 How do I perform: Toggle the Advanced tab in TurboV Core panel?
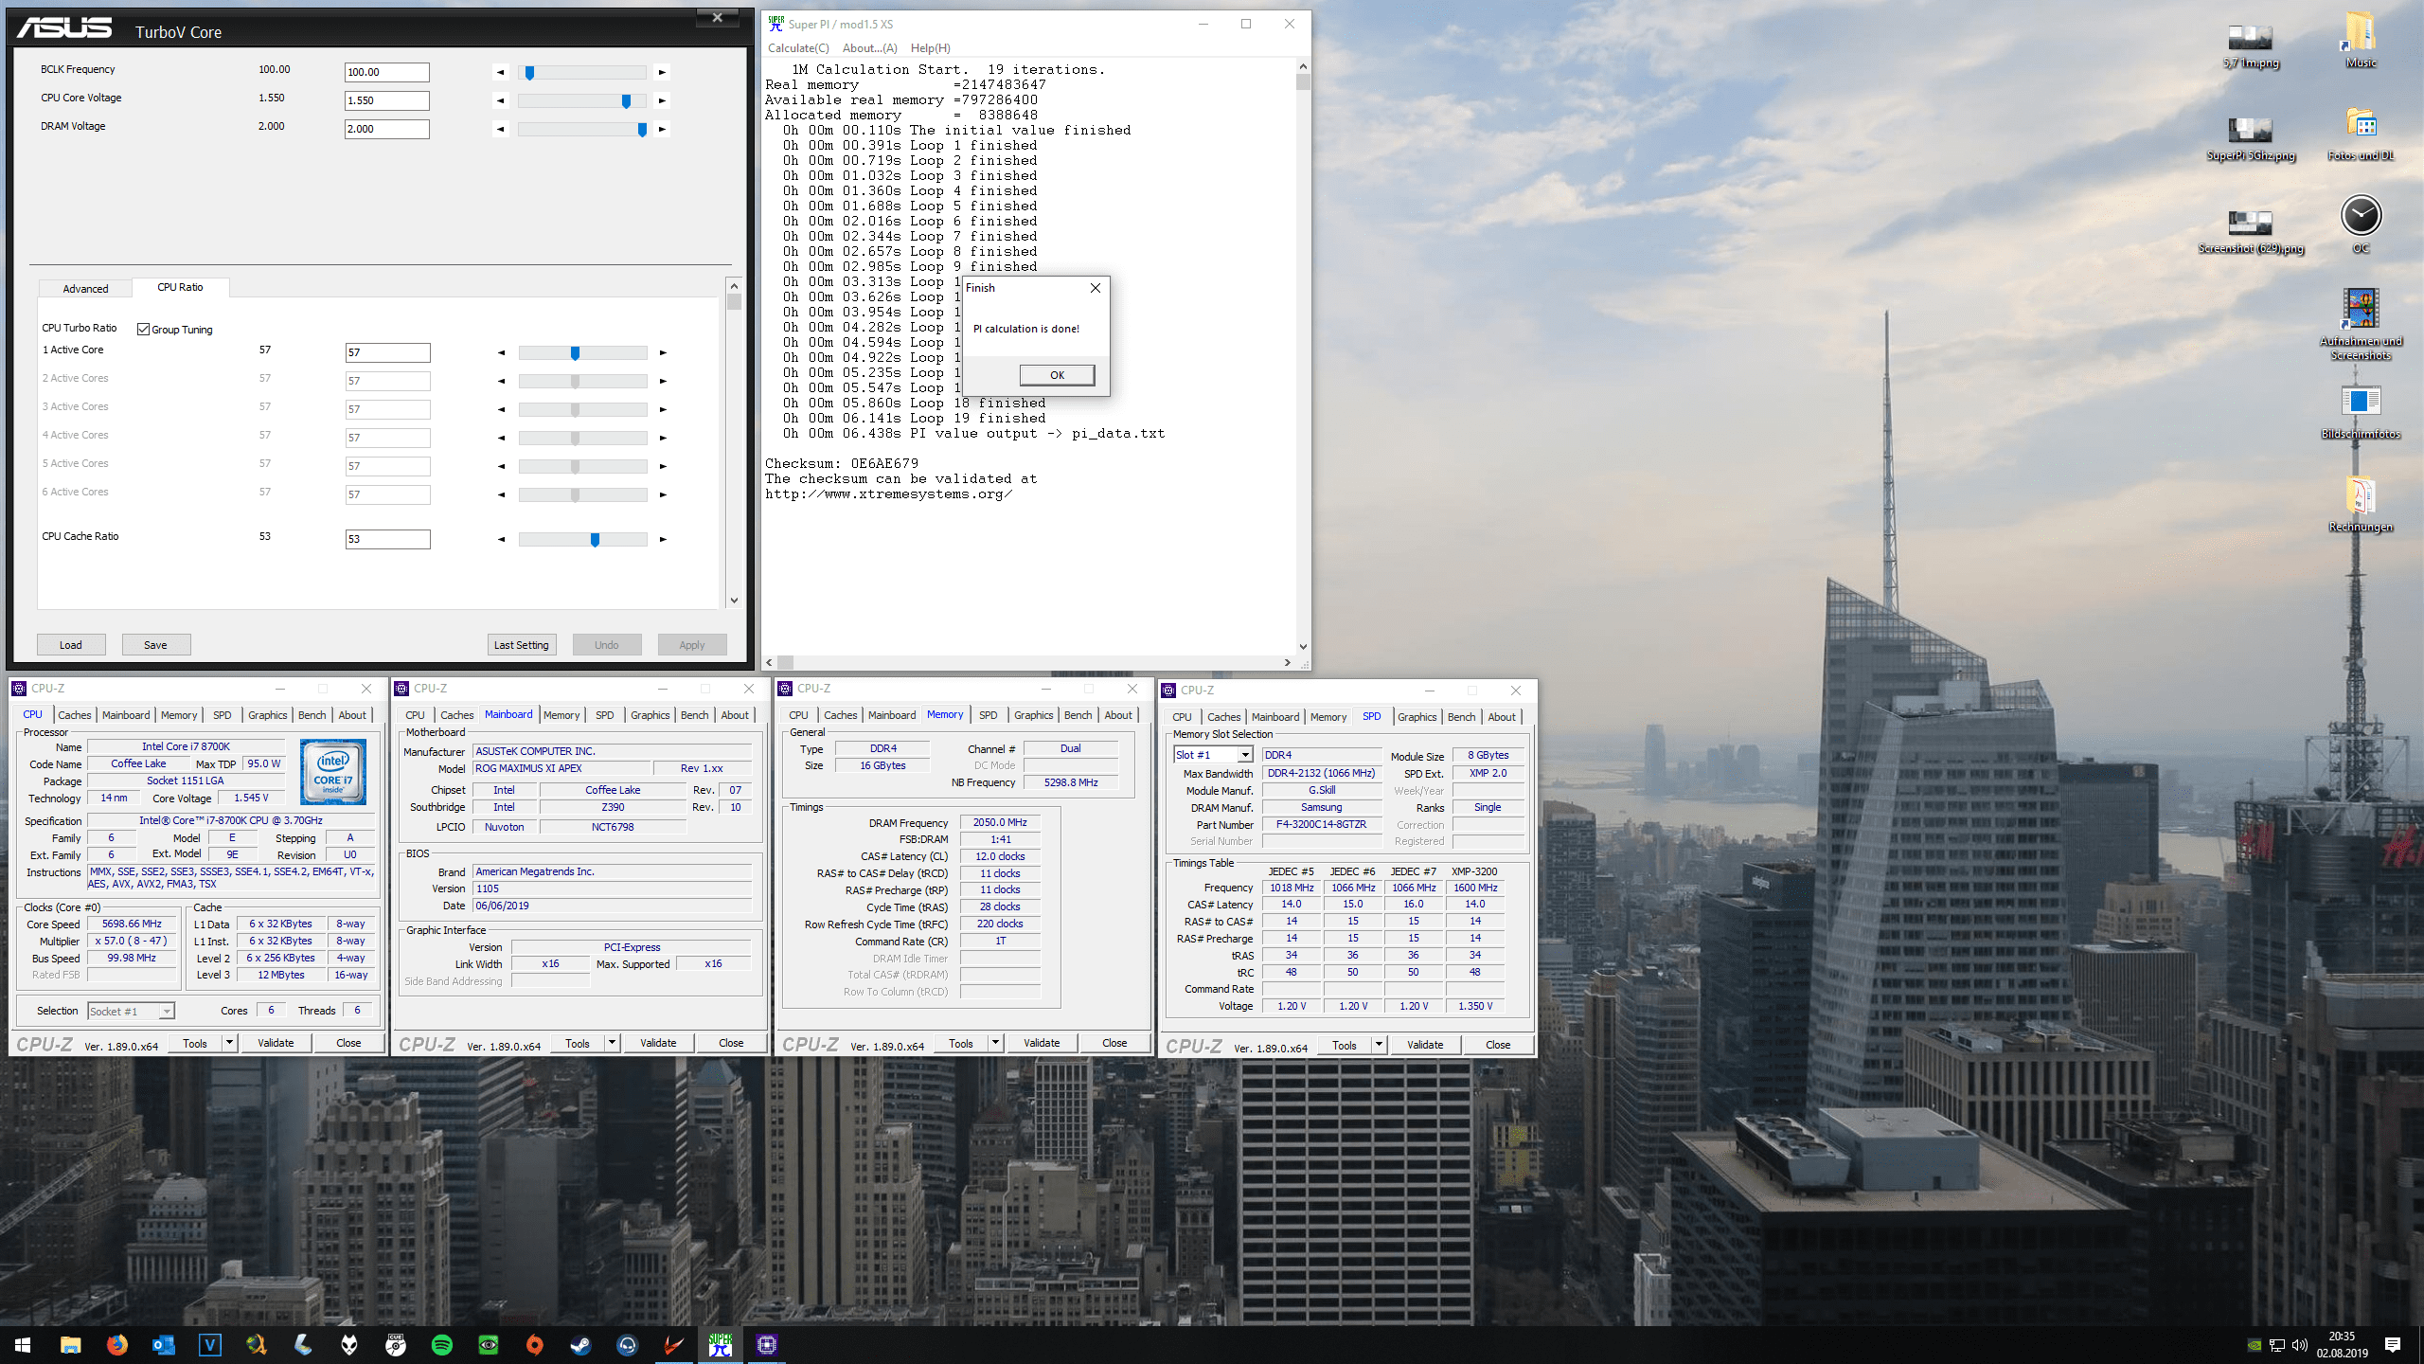tap(85, 286)
